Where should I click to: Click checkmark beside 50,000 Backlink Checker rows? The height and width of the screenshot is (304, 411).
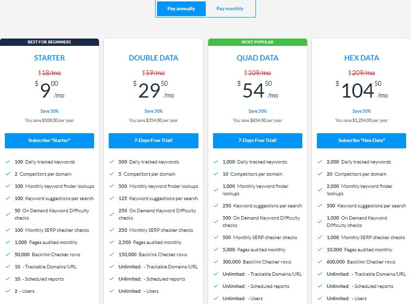(x=8, y=254)
